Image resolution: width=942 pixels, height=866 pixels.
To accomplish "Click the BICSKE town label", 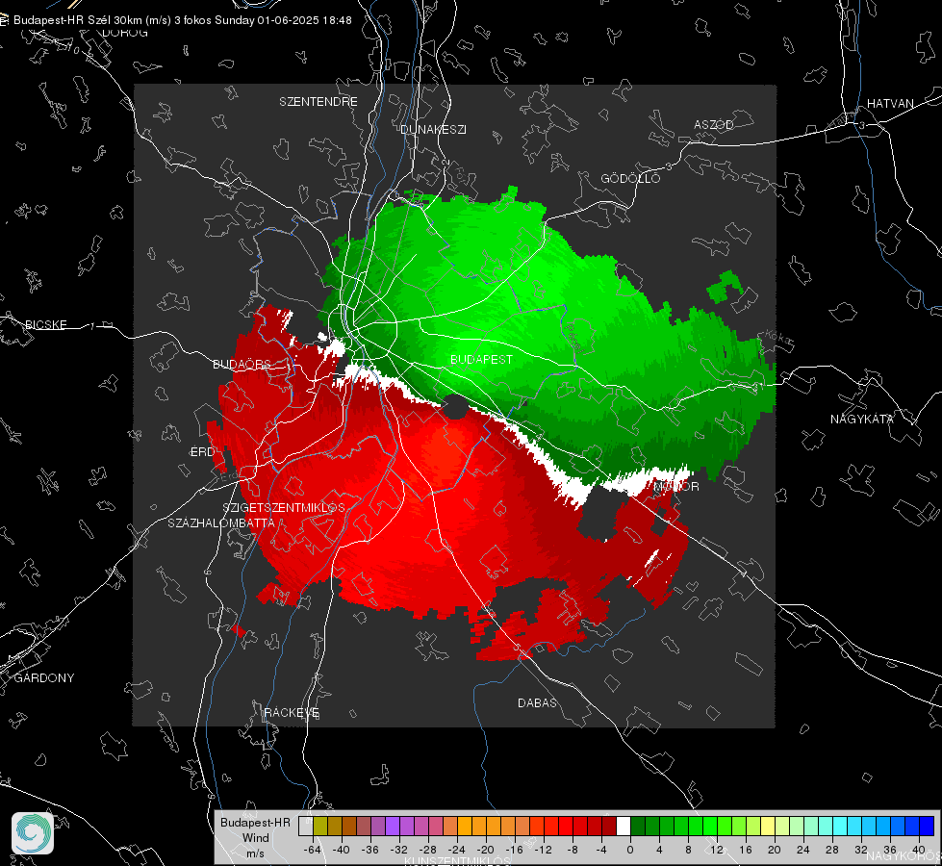I will click(x=45, y=325).
